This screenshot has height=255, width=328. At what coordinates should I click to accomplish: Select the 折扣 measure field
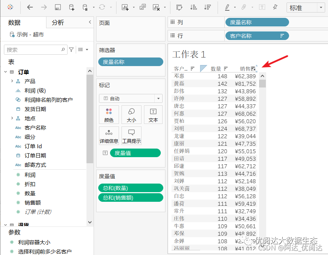(x=30, y=184)
